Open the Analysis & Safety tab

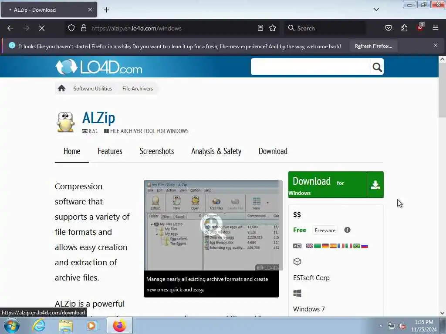(x=216, y=151)
